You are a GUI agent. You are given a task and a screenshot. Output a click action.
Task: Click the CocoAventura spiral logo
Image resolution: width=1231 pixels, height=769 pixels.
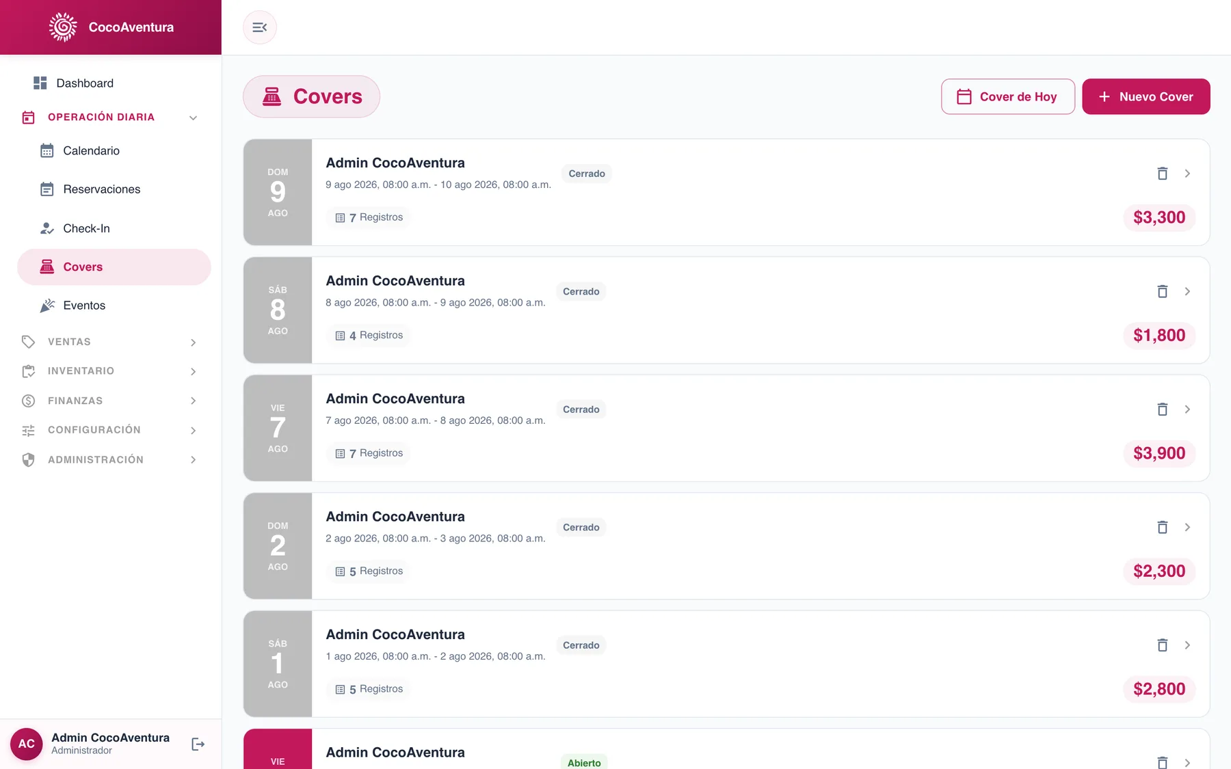(63, 27)
